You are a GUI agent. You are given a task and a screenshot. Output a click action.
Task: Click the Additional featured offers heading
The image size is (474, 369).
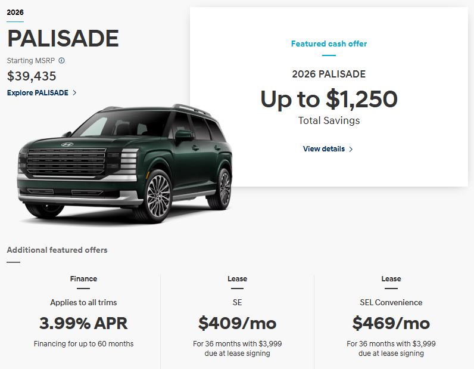[x=57, y=250]
